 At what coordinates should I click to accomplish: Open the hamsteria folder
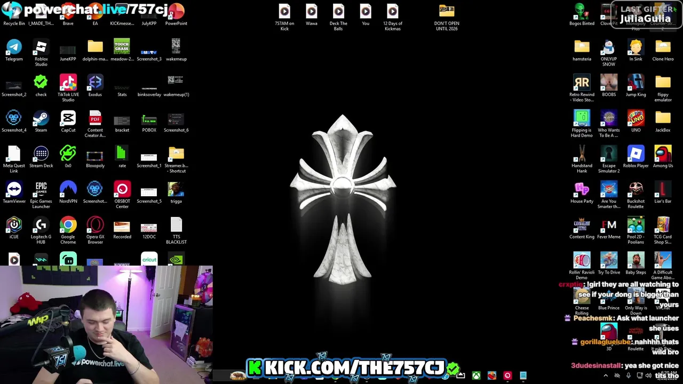(582, 50)
